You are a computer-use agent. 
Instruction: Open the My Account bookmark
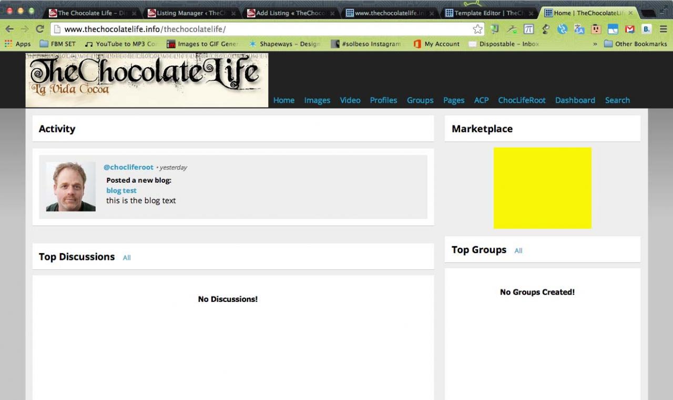tap(436, 44)
